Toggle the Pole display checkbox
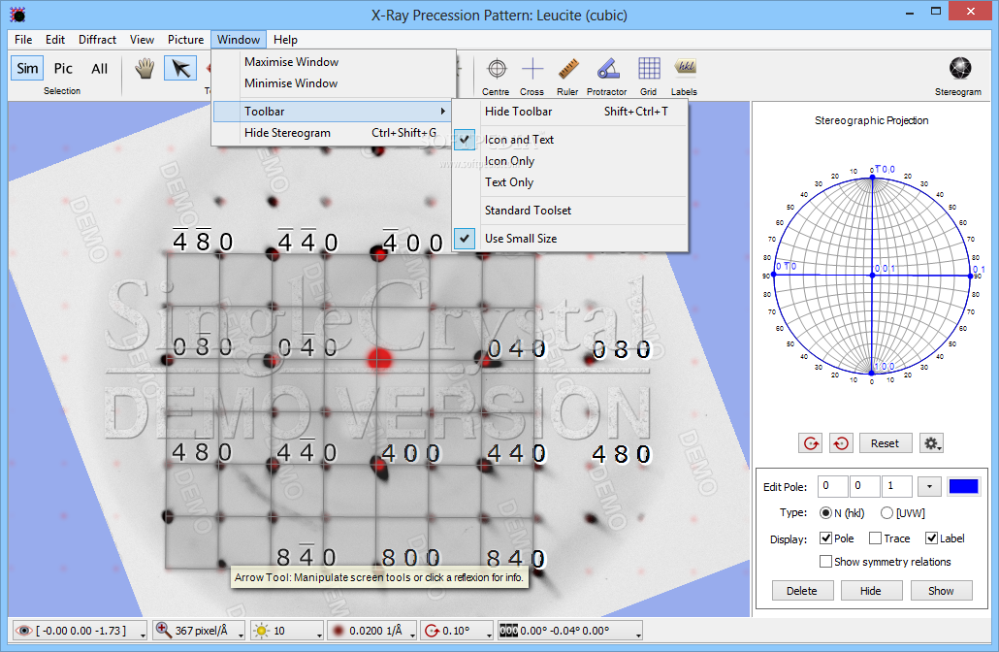 click(x=825, y=538)
